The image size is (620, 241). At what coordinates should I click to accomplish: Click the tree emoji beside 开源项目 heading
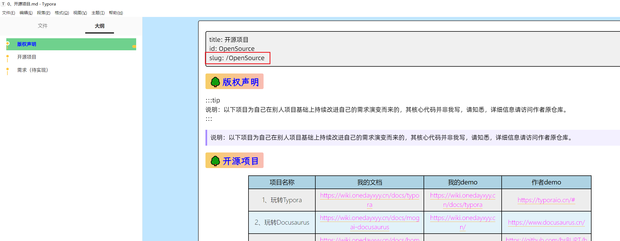[x=215, y=161]
